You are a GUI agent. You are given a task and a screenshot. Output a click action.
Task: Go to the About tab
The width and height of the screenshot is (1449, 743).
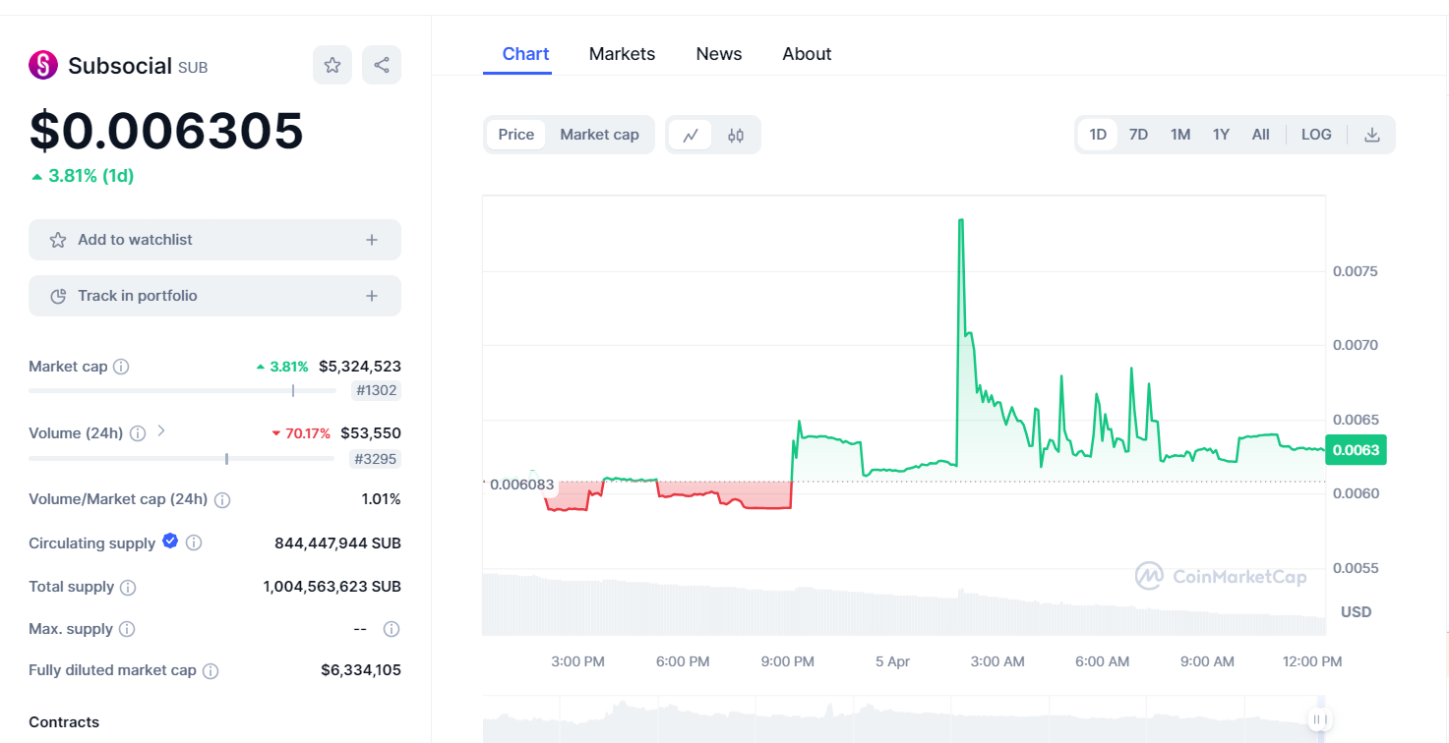pos(806,54)
